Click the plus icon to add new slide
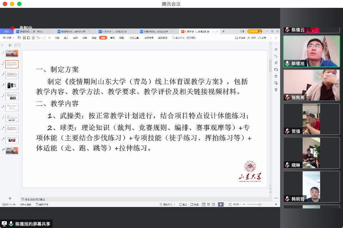The image size is (343, 228). [x=10, y=198]
